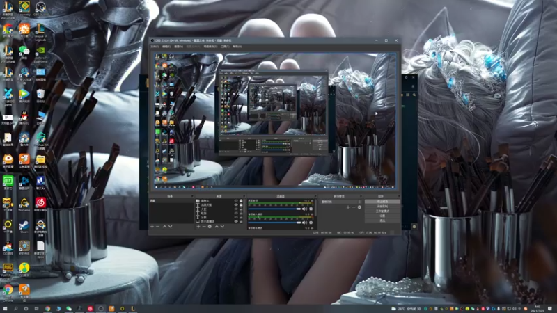Open the 桌面音频 mixer gear settings
Viewport: 557px width, 313px height.
pos(311,209)
